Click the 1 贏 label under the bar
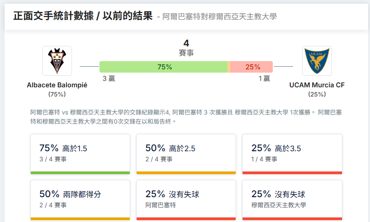Viewport: 370px width, 222px height. coord(264,79)
